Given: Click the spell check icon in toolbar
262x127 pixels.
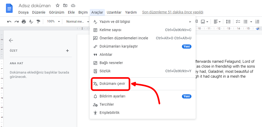Looking at the screenshot, I should [x=31, y=22].
